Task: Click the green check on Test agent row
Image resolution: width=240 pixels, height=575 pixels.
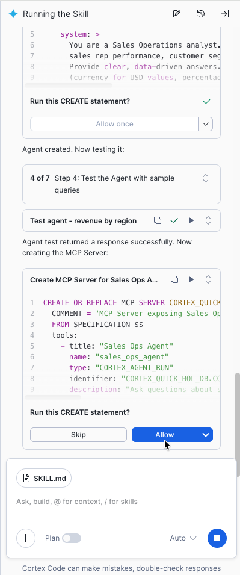Action: [174, 220]
